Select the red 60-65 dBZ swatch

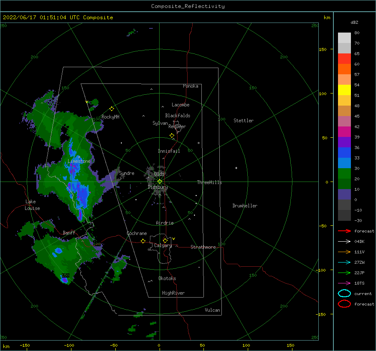click(344, 59)
